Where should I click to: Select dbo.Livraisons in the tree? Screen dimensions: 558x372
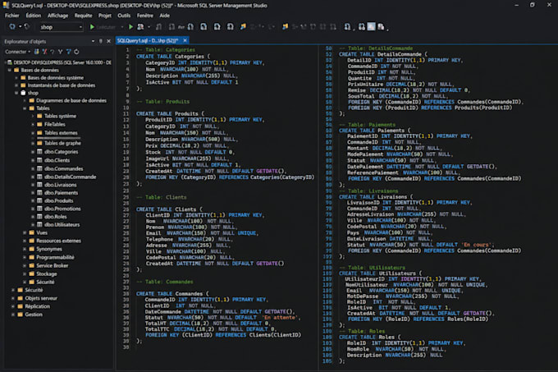pos(60,185)
